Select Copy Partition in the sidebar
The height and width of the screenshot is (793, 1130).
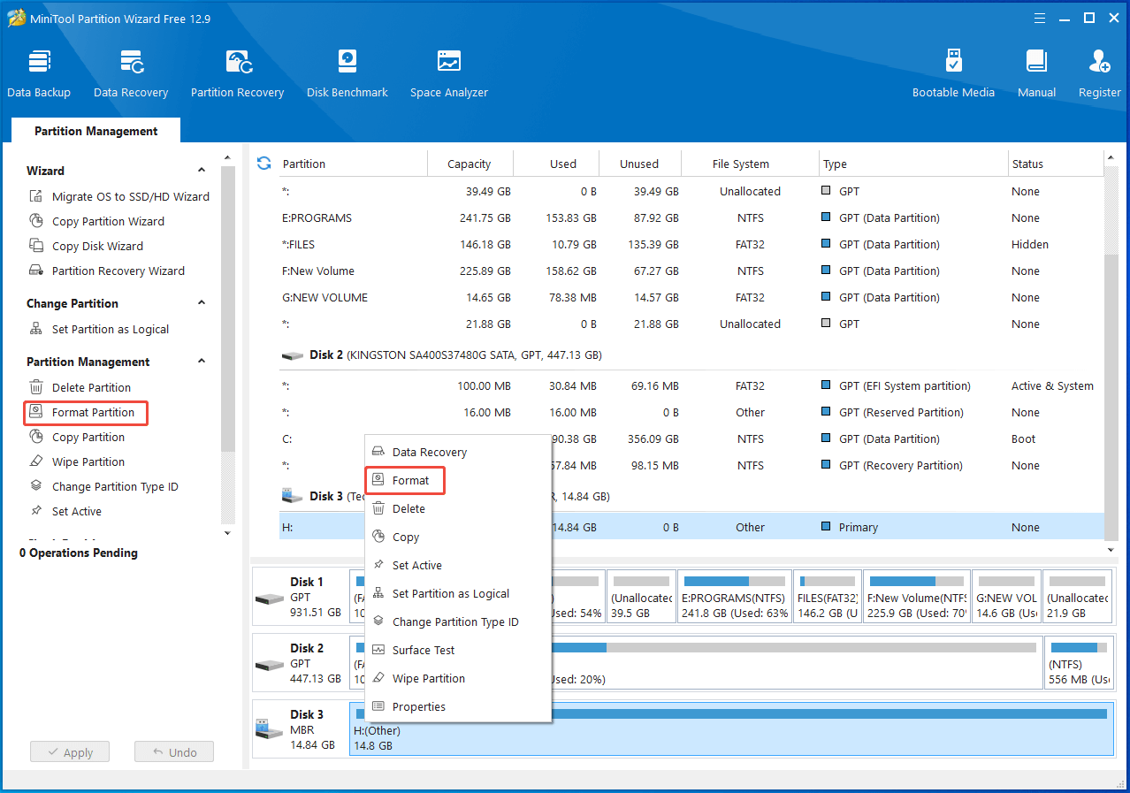click(77, 437)
